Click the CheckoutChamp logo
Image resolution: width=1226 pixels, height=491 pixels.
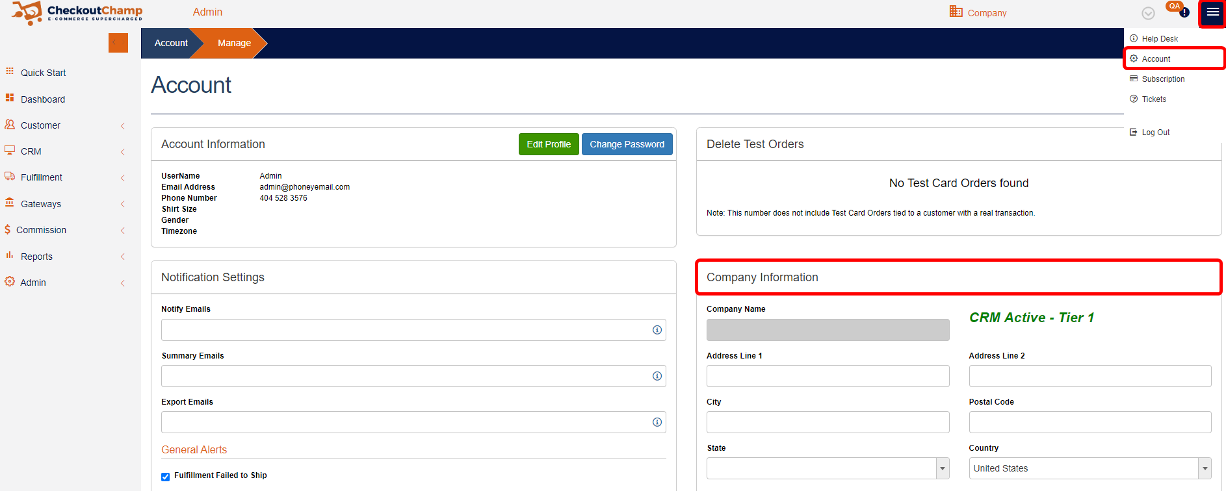pos(77,12)
